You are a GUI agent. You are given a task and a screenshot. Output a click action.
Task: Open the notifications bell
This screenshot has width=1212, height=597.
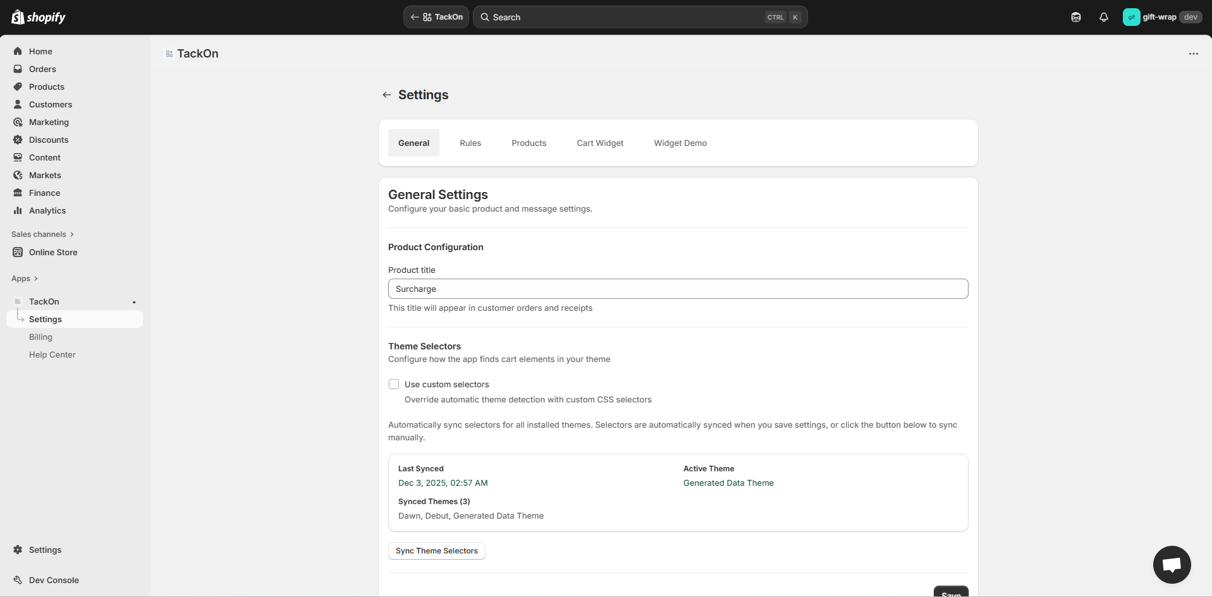[x=1103, y=17]
